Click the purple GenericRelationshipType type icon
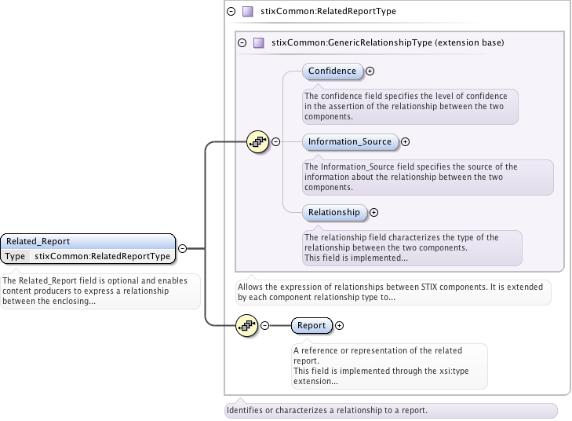572x421 pixels. tap(258, 42)
